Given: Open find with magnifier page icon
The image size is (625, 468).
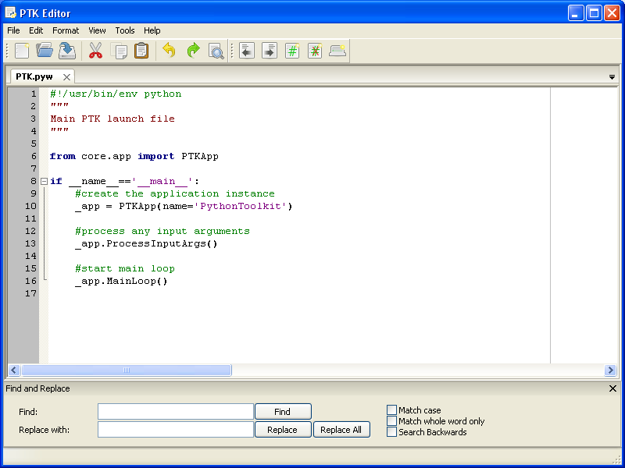Looking at the screenshot, I should point(216,51).
